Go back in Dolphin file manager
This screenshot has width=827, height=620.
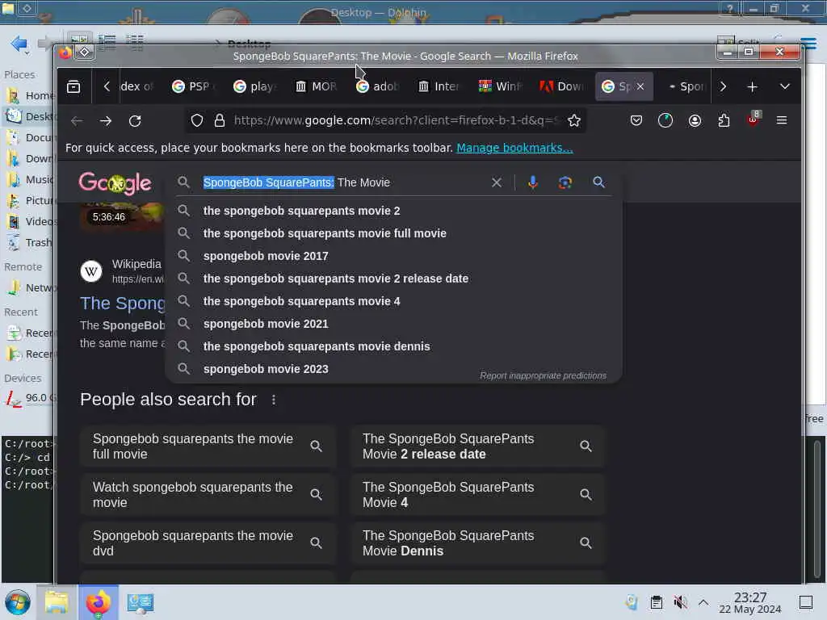[19, 44]
